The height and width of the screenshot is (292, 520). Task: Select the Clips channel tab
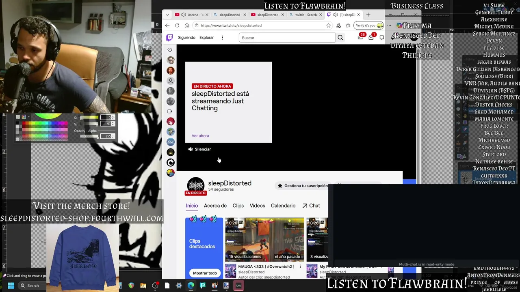click(x=238, y=206)
